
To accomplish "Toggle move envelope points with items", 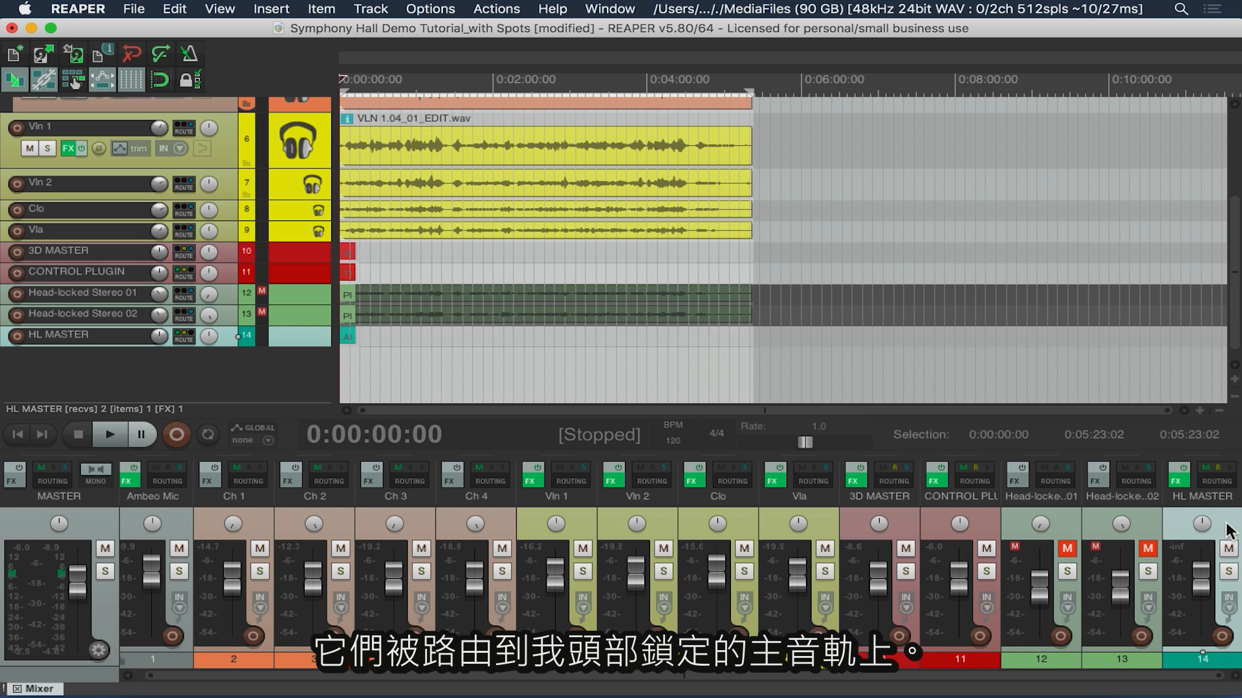I will click(x=102, y=79).
